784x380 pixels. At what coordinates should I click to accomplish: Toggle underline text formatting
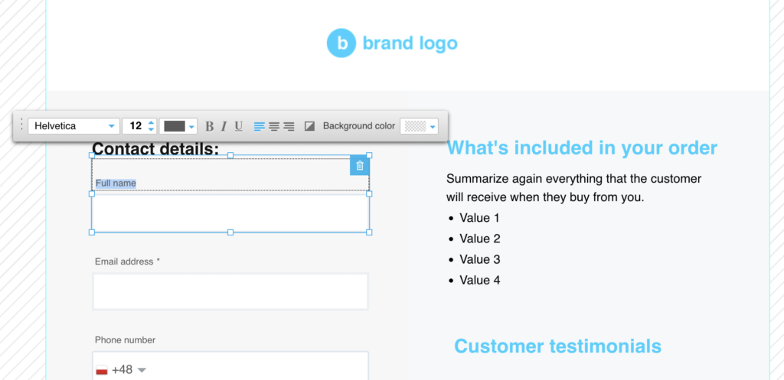[239, 126]
